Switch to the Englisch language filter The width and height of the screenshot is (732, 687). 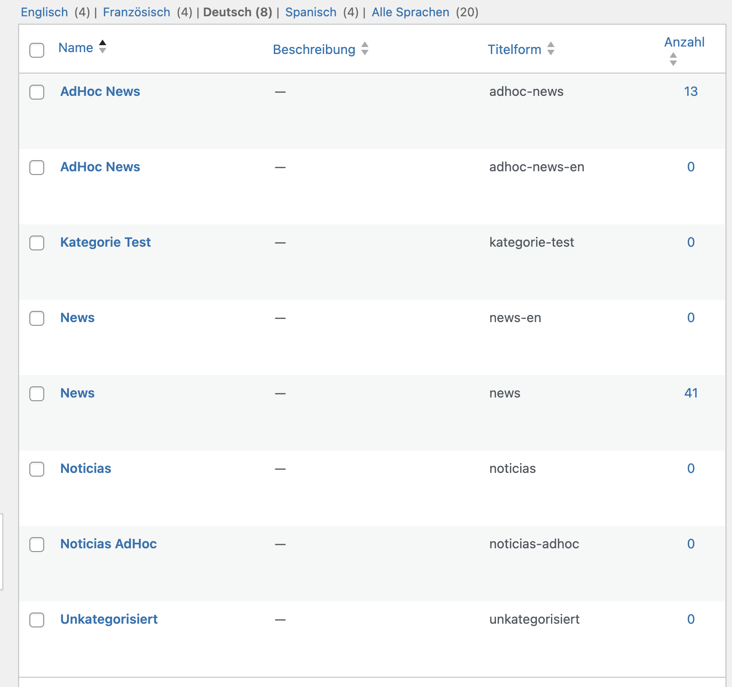(x=44, y=12)
